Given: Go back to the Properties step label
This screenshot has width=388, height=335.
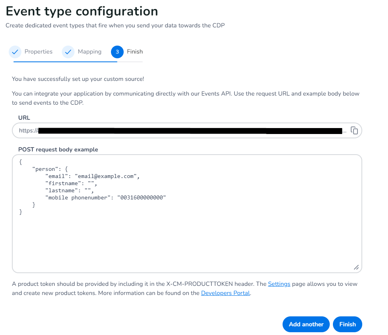Looking at the screenshot, I should point(38,52).
